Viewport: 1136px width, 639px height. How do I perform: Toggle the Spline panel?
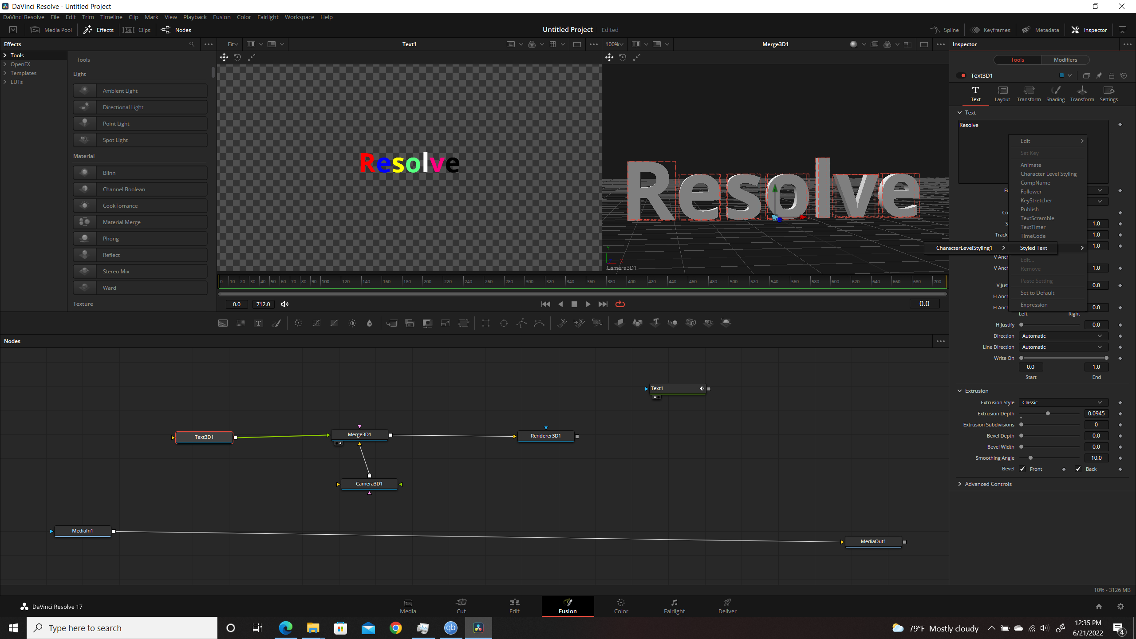(x=945, y=30)
